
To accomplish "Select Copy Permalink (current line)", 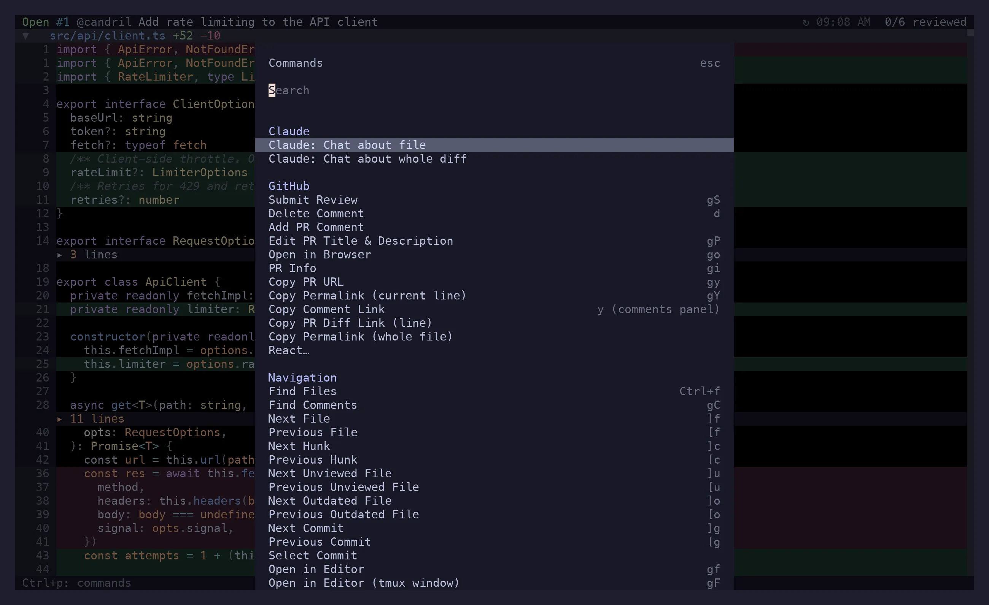I will pyautogui.click(x=494, y=296).
